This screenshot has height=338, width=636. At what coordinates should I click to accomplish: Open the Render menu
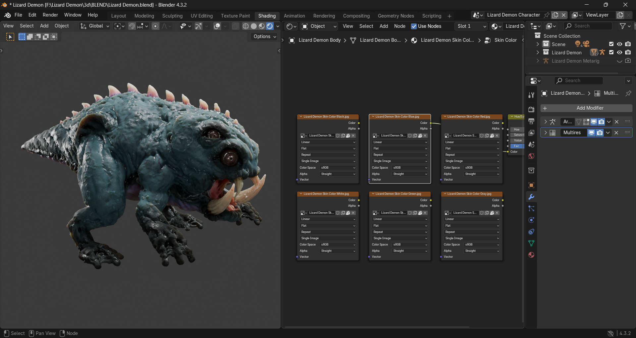50,15
